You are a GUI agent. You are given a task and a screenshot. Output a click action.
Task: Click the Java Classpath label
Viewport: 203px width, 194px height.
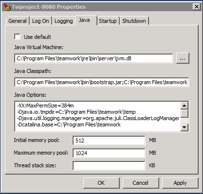point(33,71)
